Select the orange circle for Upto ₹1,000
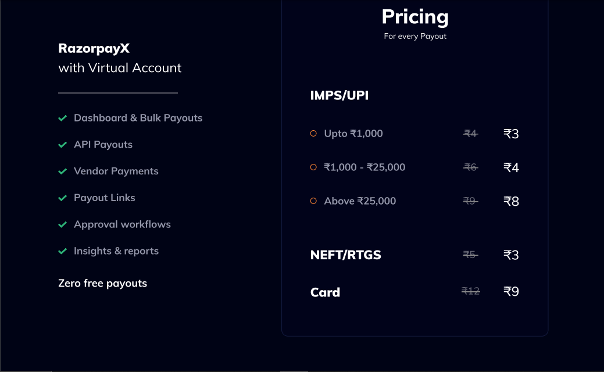604x372 pixels. click(313, 133)
